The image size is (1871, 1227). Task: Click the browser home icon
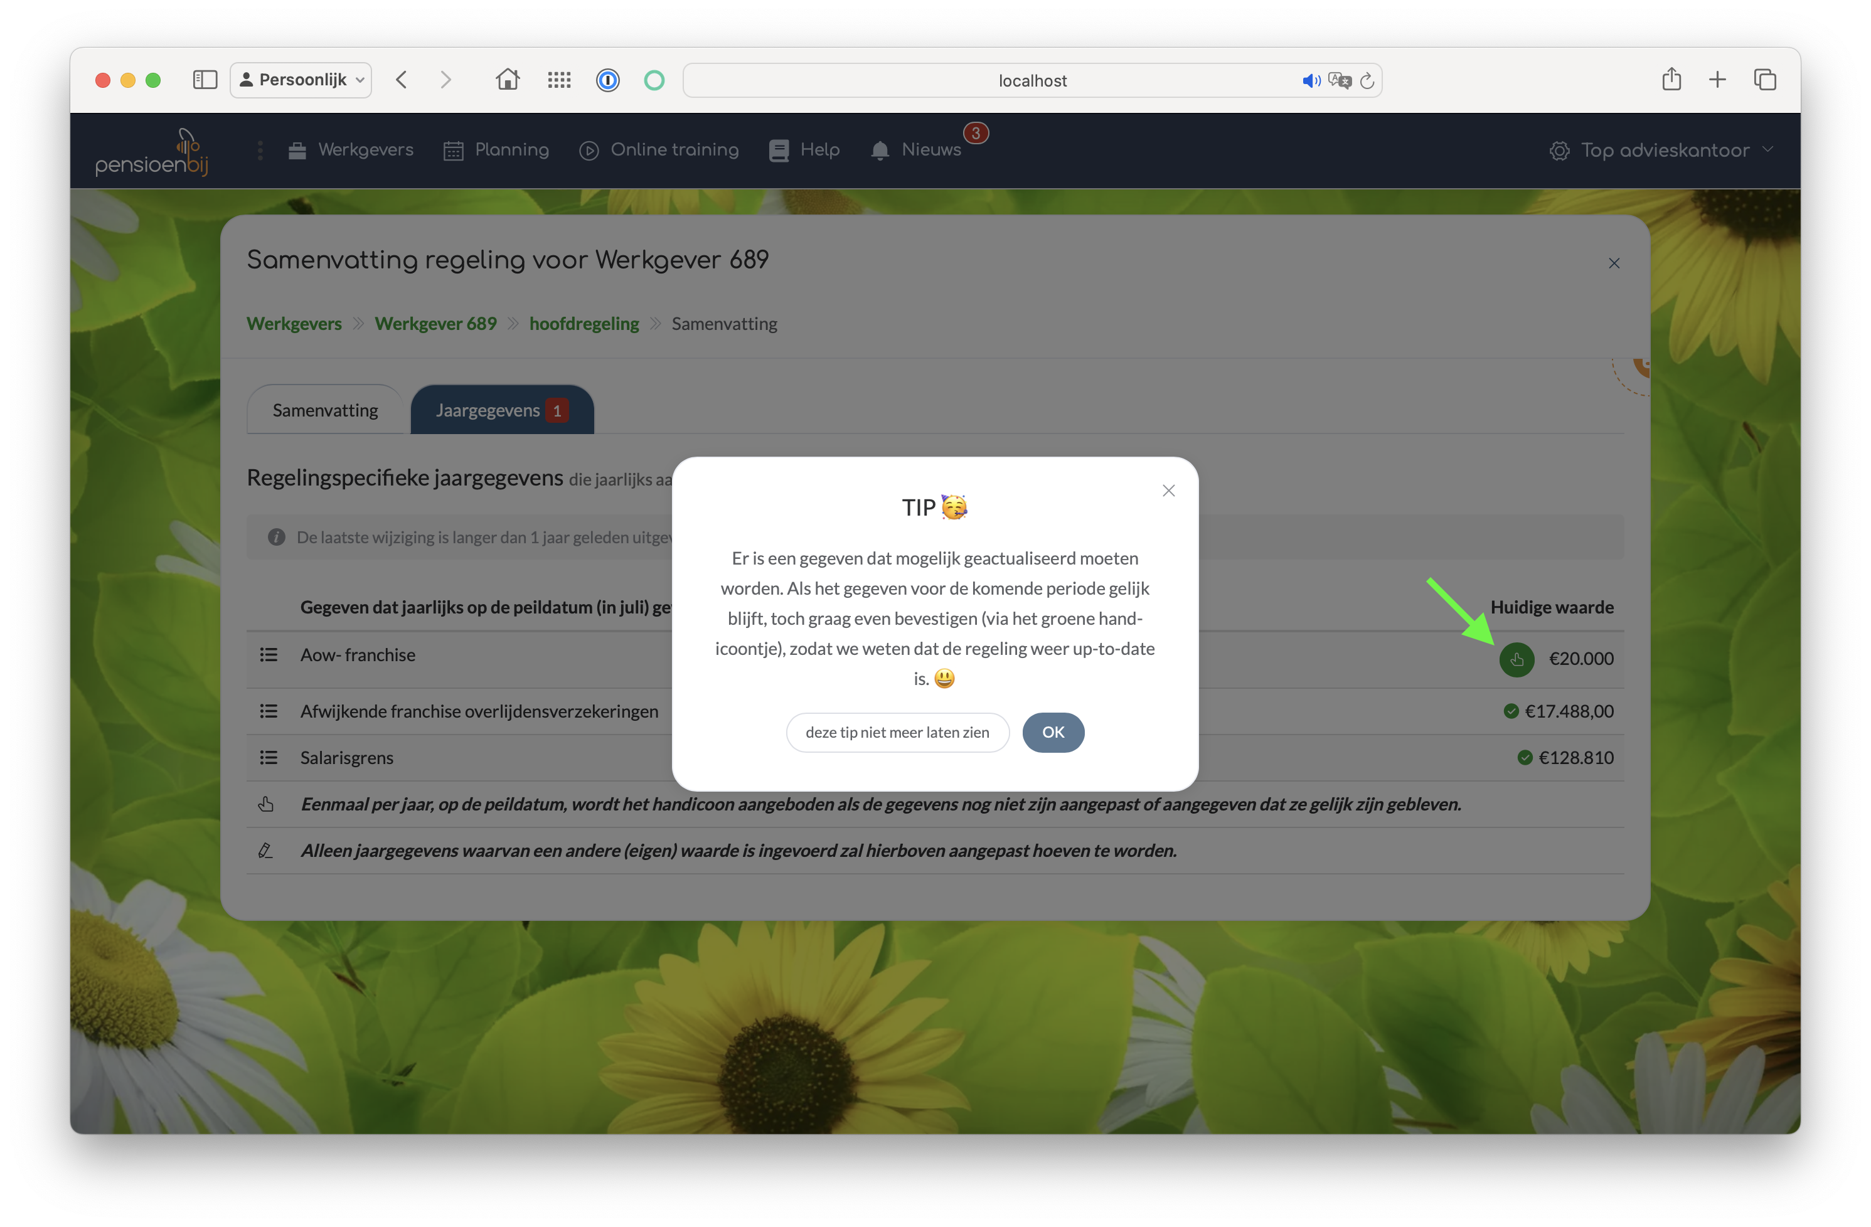point(507,80)
